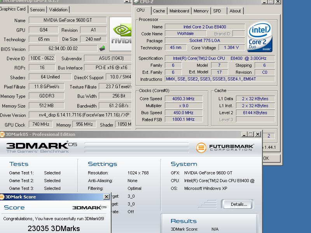Open the Memory tab in CPU-Z
The height and width of the screenshot is (233, 311).
pyautogui.click(x=201, y=11)
